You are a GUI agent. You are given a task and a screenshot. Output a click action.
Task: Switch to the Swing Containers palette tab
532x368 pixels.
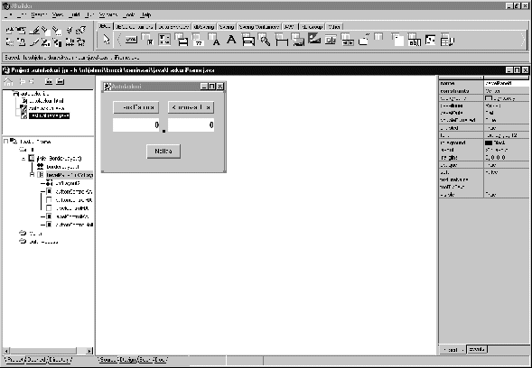point(259,27)
